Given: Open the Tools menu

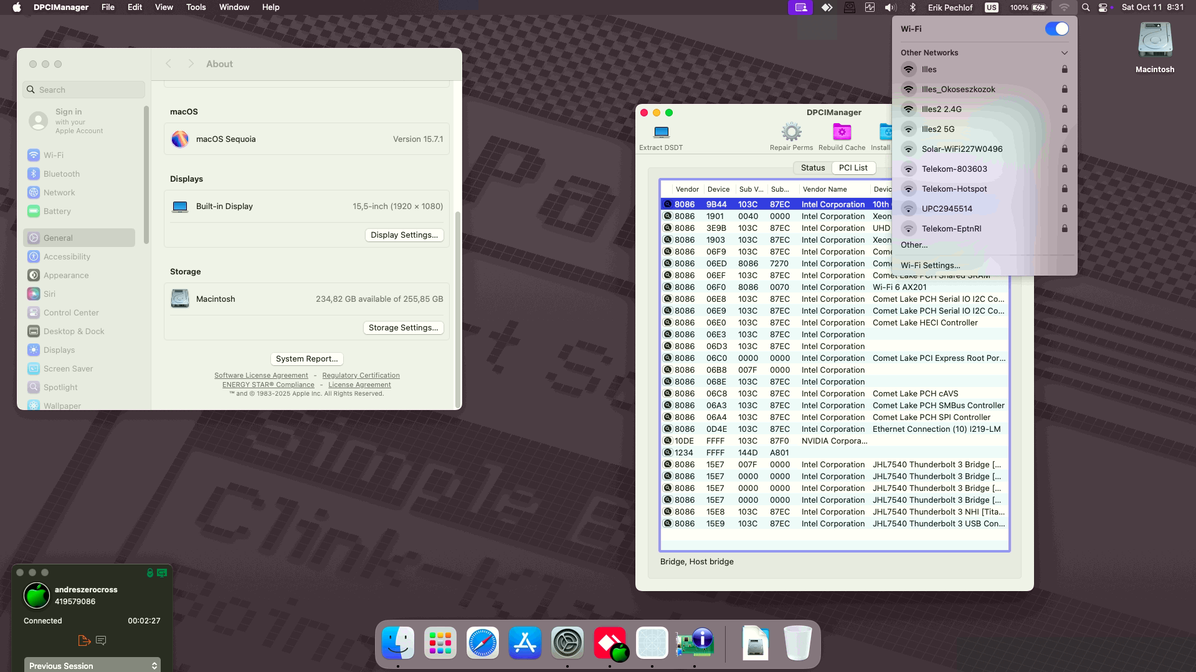Looking at the screenshot, I should (x=196, y=7).
